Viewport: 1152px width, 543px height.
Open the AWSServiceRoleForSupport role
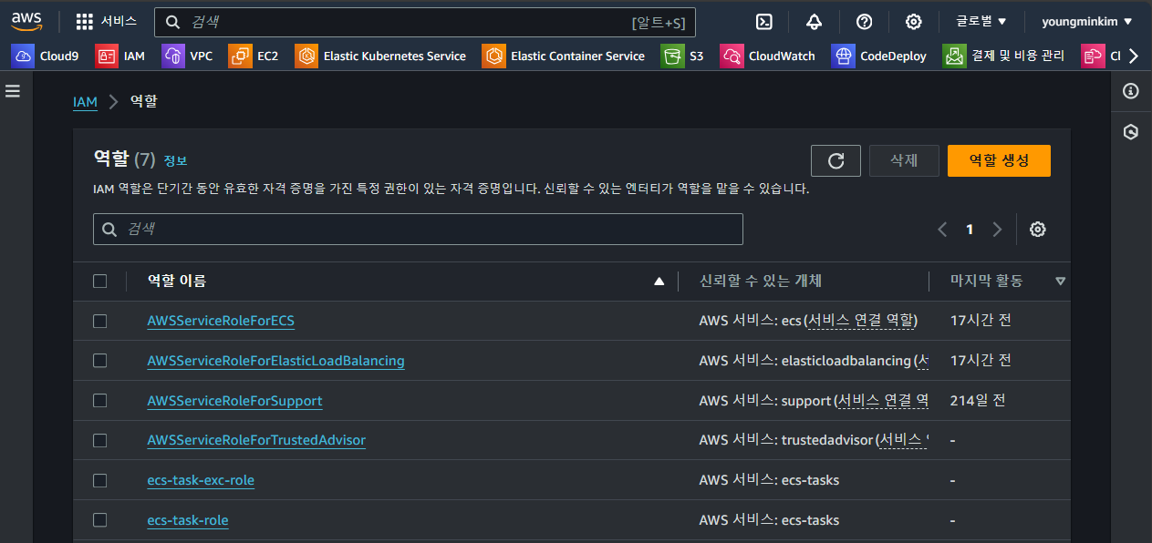click(x=234, y=401)
